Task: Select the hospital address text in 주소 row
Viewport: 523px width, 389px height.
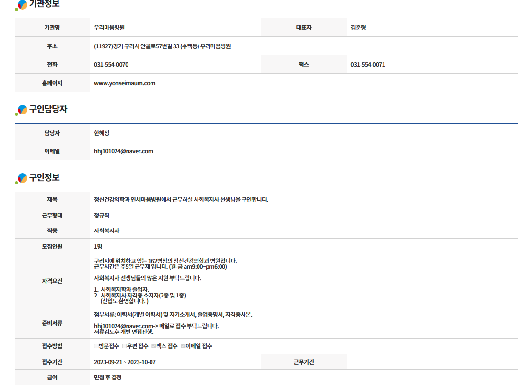Action: click(163, 46)
